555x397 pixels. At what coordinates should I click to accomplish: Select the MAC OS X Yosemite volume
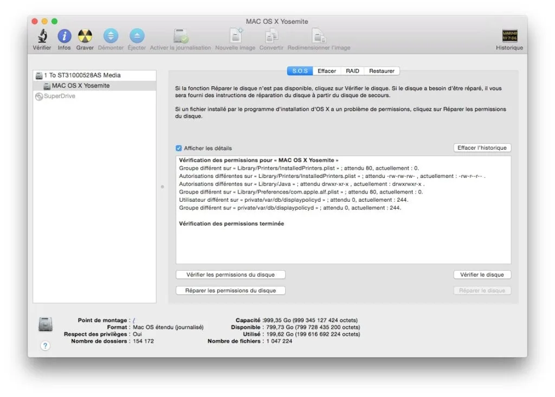click(x=94, y=86)
